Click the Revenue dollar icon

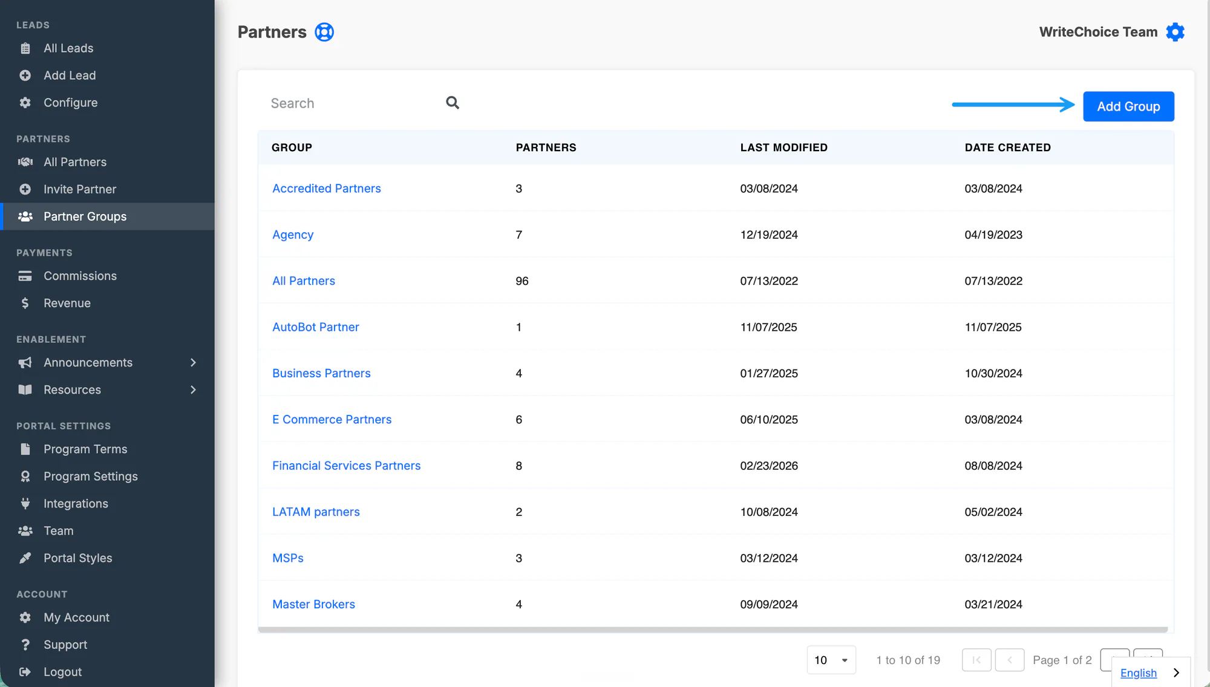point(25,303)
